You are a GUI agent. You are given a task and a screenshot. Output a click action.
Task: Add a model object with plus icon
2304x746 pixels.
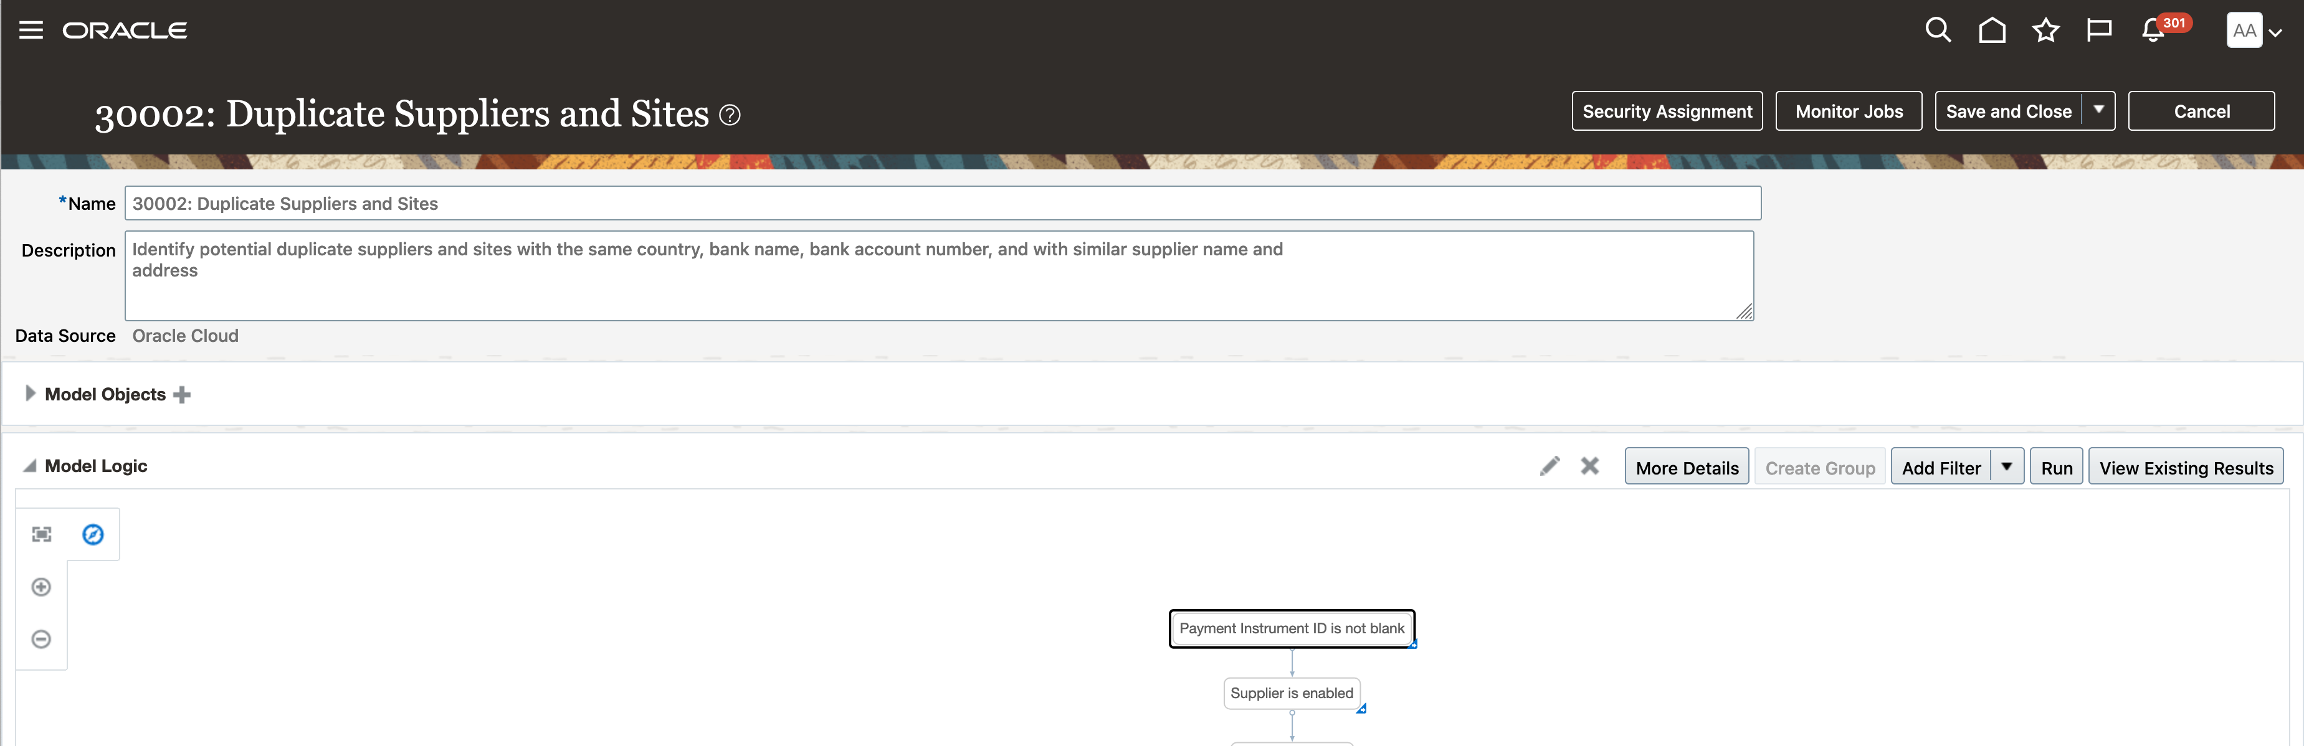tap(181, 395)
